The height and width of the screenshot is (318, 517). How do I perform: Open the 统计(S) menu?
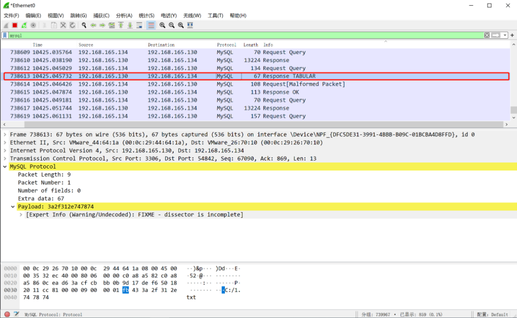[146, 16]
